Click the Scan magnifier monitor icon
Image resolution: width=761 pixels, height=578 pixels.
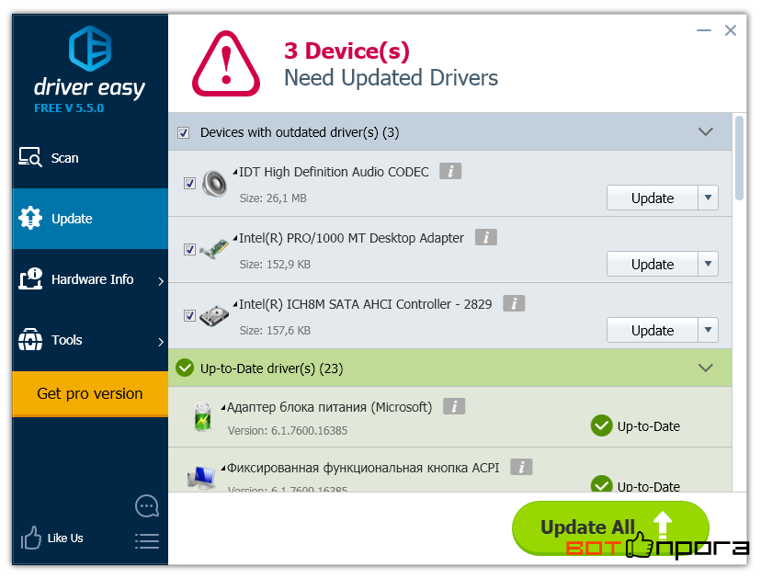pos(30,157)
